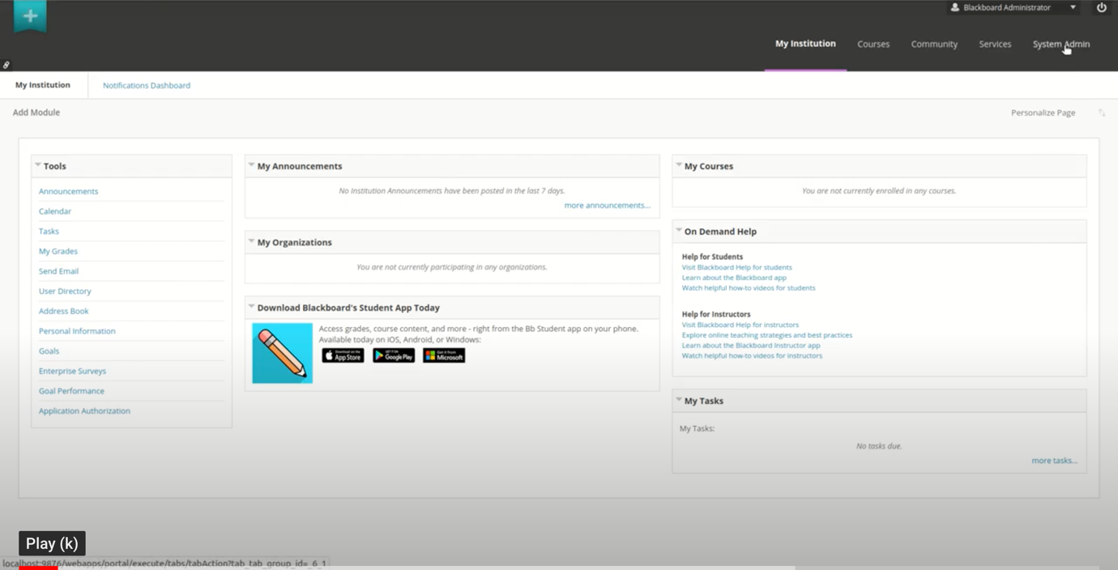Open the Application Authorization link
The width and height of the screenshot is (1118, 570).
[x=84, y=410]
